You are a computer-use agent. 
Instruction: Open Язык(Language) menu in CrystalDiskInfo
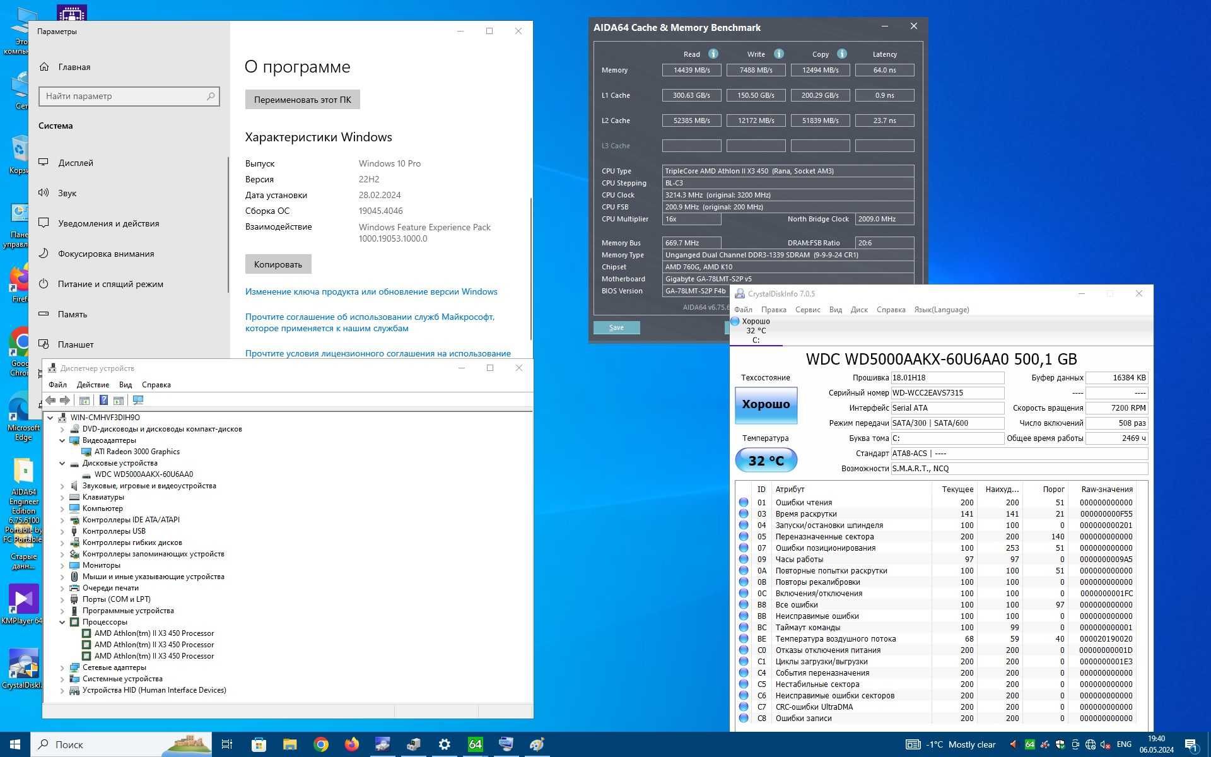tap(941, 310)
